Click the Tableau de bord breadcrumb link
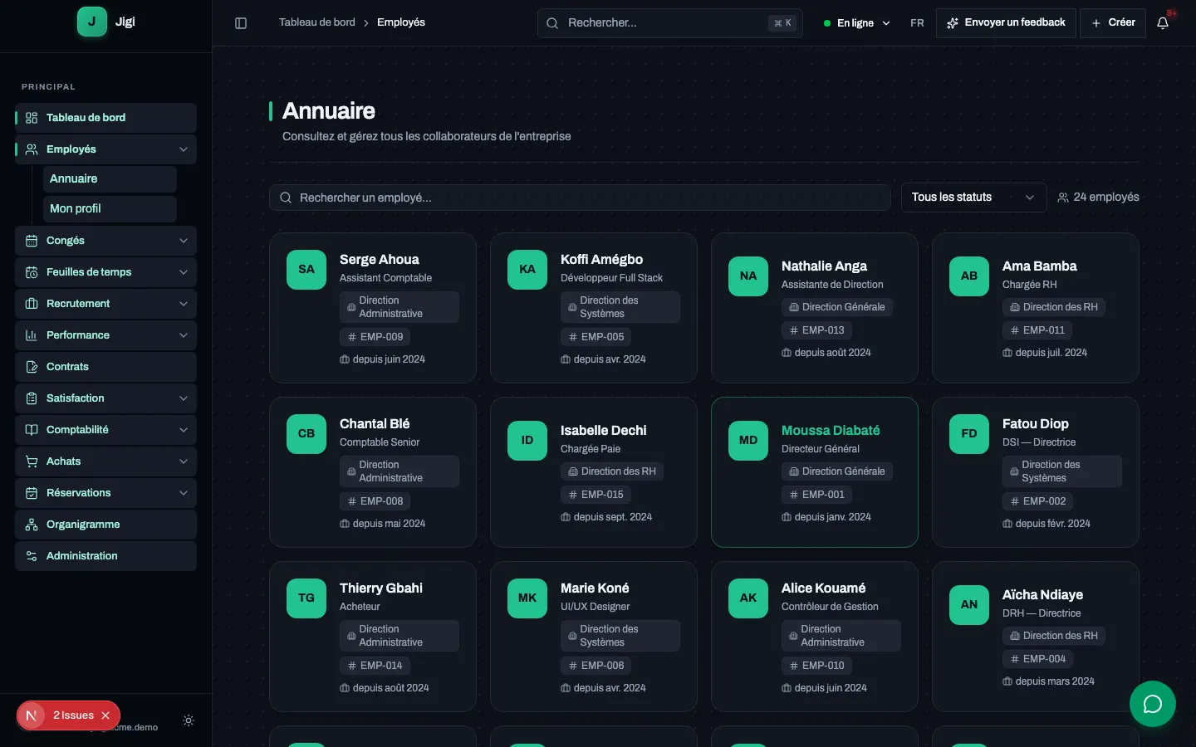This screenshot has width=1196, height=747. pos(317,22)
